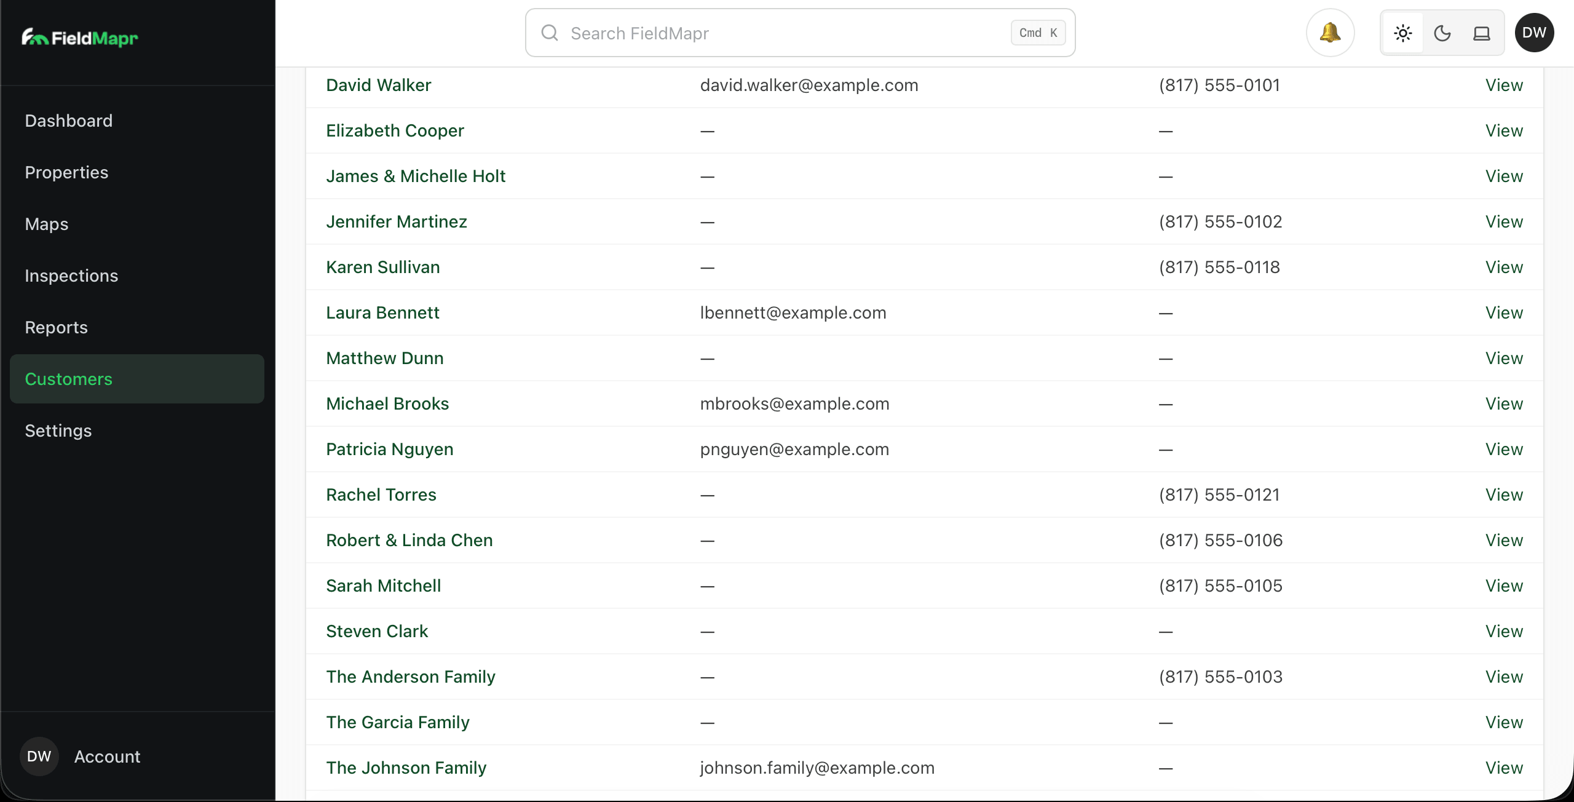Click DW avatar in sidebar footer
The height and width of the screenshot is (802, 1574).
pyautogui.click(x=39, y=756)
